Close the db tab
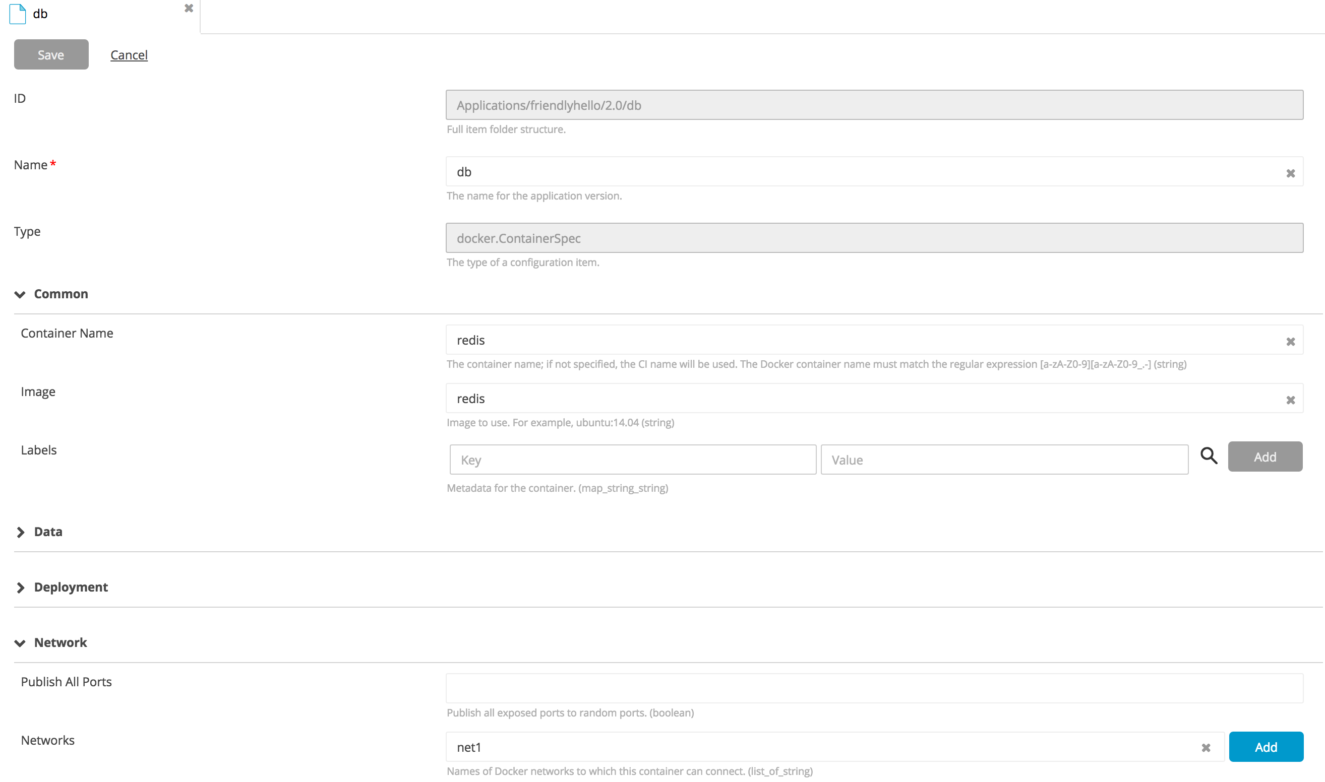This screenshot has height=782, width=1325. tap(189, 9)
